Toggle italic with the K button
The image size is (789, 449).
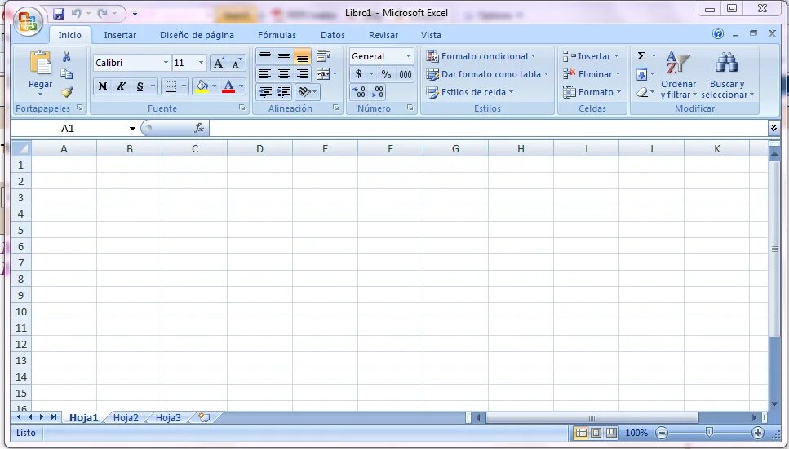pyautogui.click(x=121, y=86)
